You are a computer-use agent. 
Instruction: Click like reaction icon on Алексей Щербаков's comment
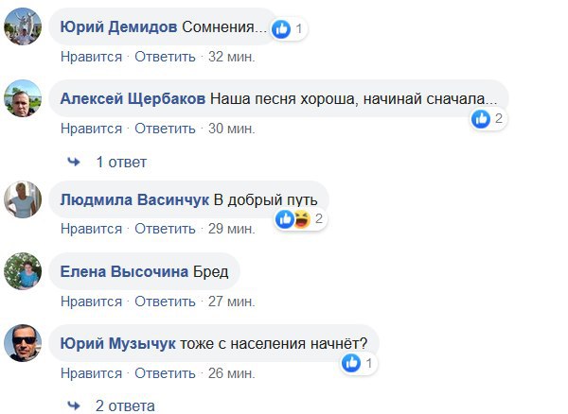pos(482,119)
